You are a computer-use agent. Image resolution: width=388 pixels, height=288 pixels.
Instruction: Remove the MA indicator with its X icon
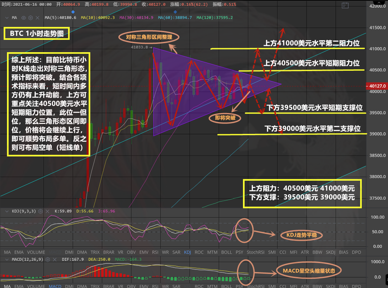point(38,18)
